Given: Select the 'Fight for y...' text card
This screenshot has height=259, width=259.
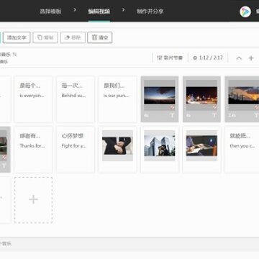Looking at the screenshot, I should pyautogui.click(x=76, y=150).
